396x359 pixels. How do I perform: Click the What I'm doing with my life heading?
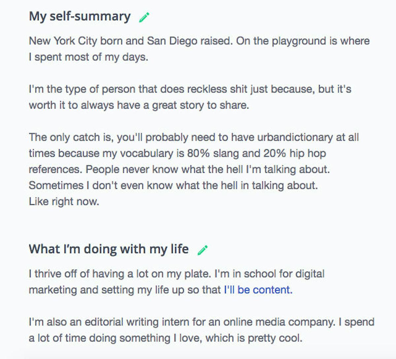109,249
